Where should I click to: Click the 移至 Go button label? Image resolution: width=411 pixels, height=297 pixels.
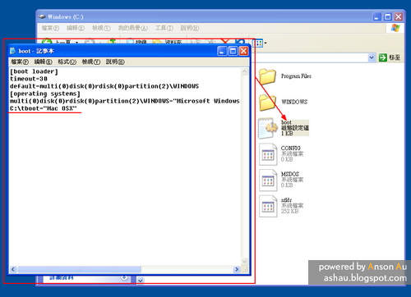click(395, 57)
